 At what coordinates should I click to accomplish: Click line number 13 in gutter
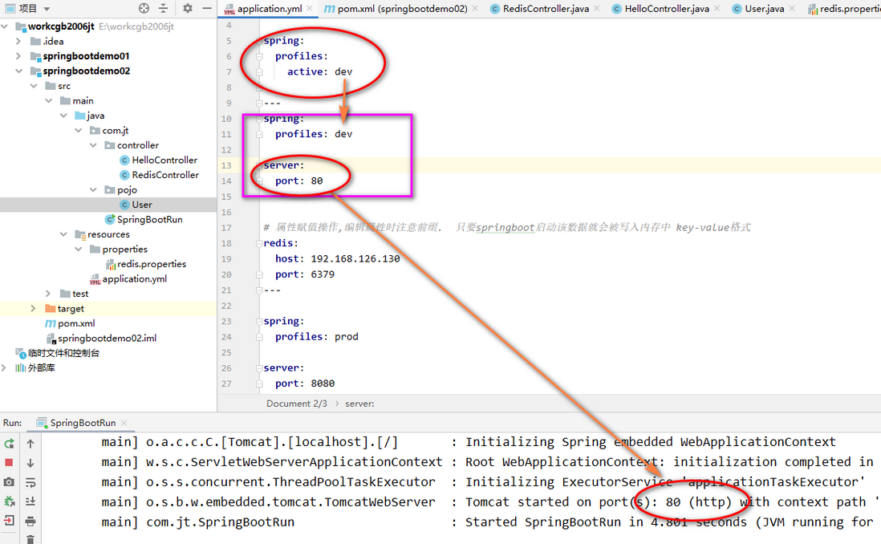226,165
